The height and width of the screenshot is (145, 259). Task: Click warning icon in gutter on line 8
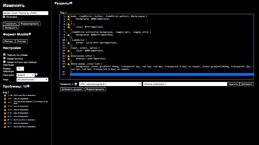(x=68, y=35)
